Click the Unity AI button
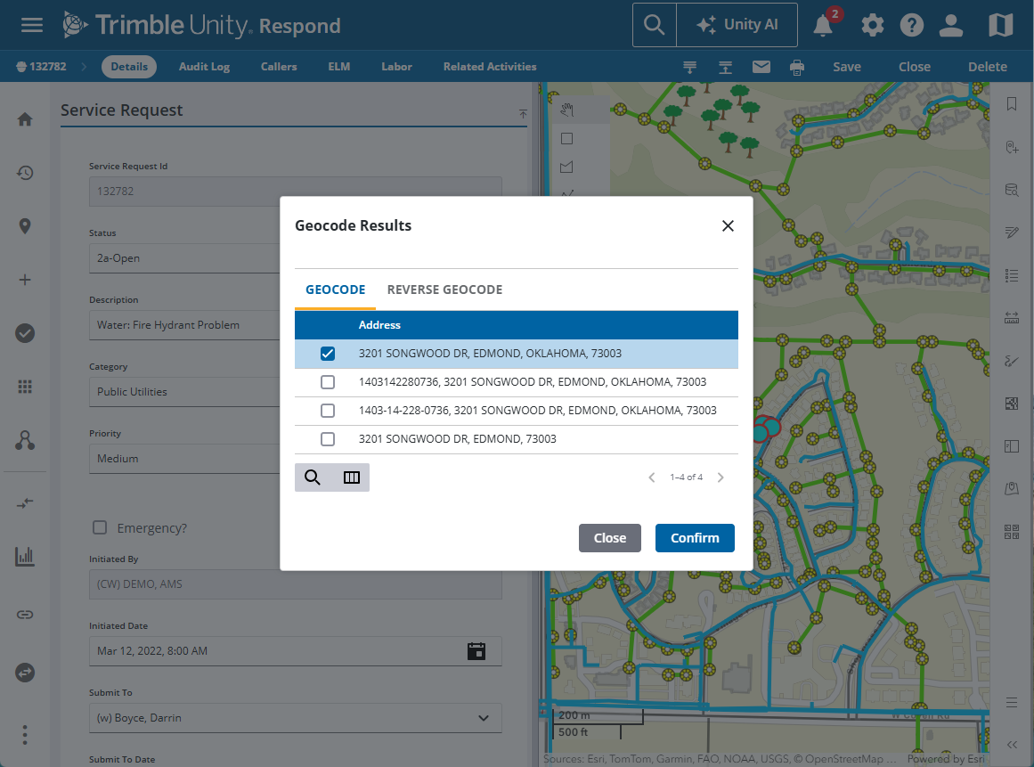The height and width of the screenshot is (767, 1034). (737, 25)
